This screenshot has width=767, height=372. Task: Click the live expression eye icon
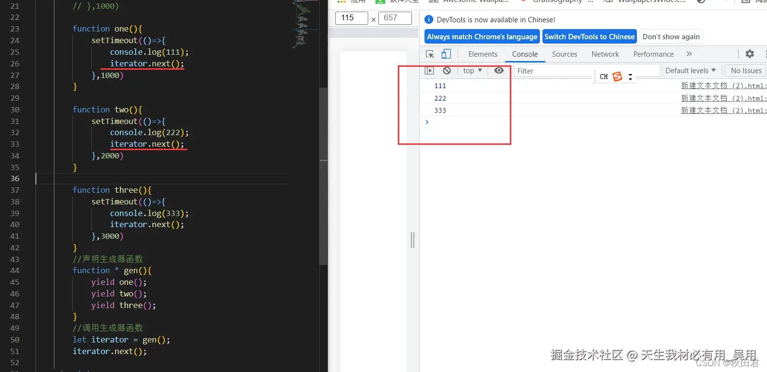point(499,71)
